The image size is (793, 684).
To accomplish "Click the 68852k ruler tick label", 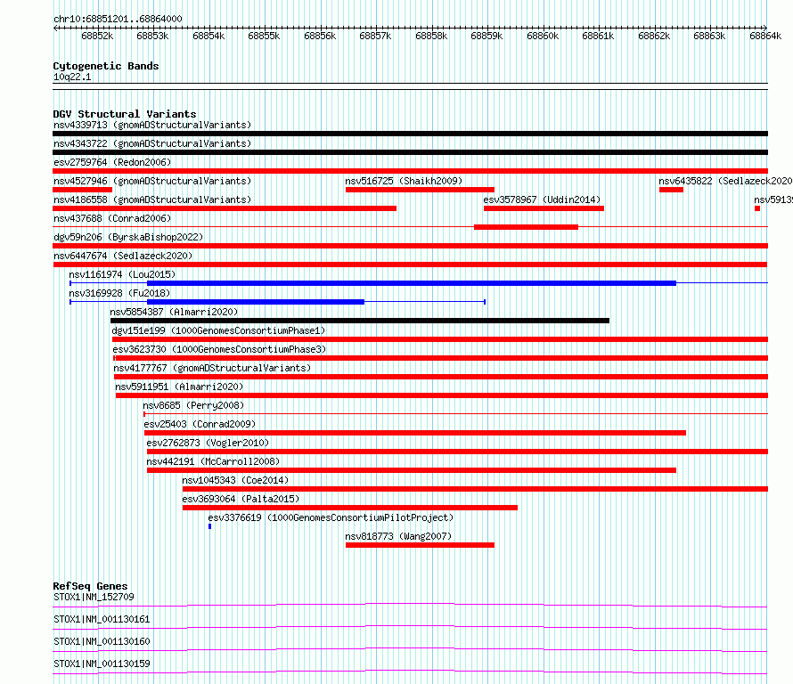I will pyautogui.click(x=97, y=36).
